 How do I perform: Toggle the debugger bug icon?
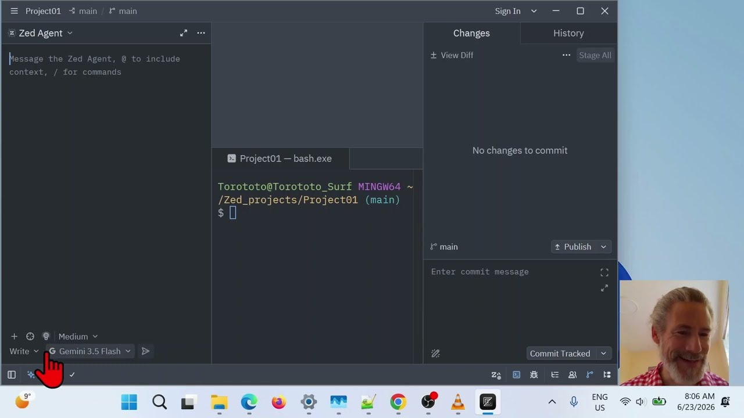point(534,375)
